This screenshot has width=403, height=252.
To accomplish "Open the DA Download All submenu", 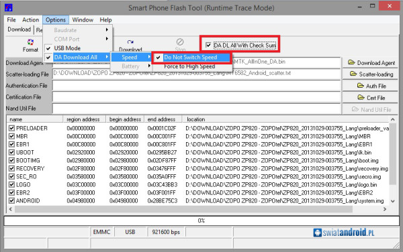I will click(78, 57).
